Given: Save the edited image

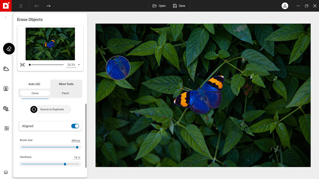Looking at the screenshot, I should point(179,6).
